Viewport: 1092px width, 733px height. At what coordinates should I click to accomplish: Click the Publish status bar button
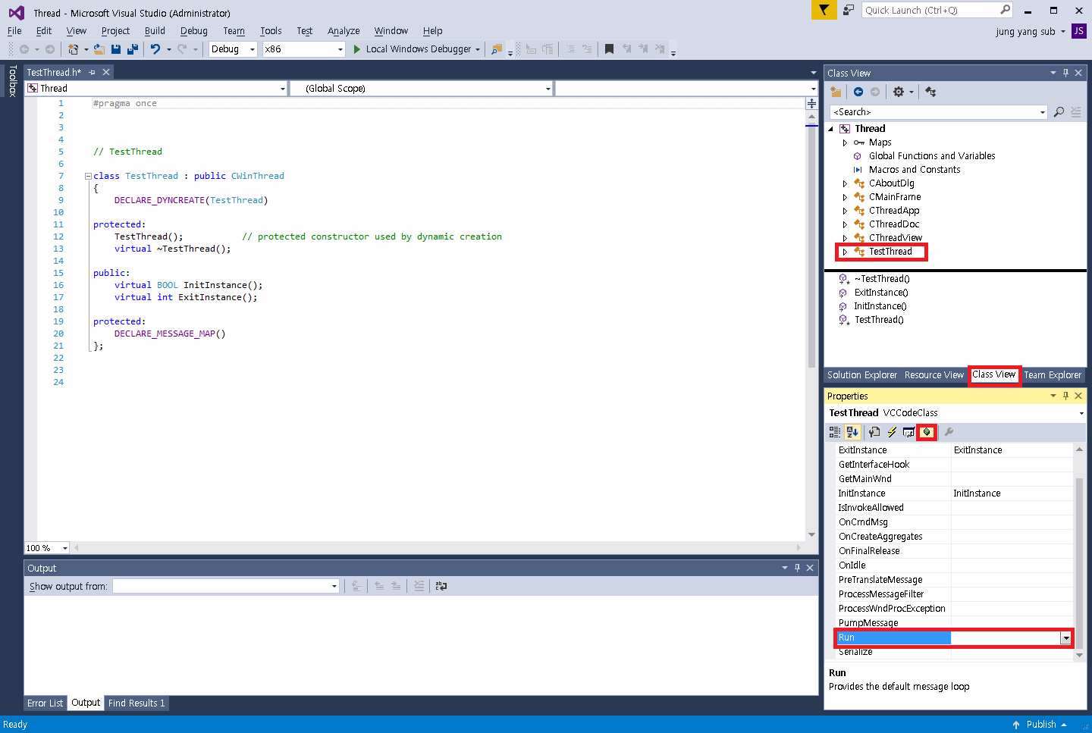(x=1040, y=725)
